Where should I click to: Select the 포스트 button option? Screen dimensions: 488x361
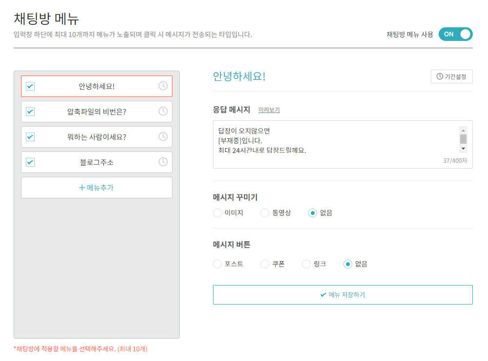click(217, 264)
